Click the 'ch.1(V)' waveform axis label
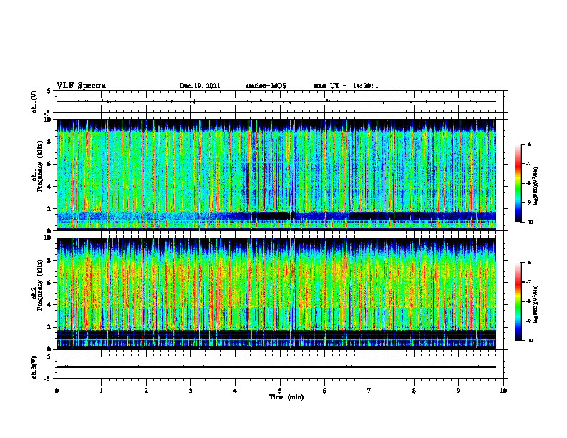The width and height of the screenshot is (567, 438). 34,102
